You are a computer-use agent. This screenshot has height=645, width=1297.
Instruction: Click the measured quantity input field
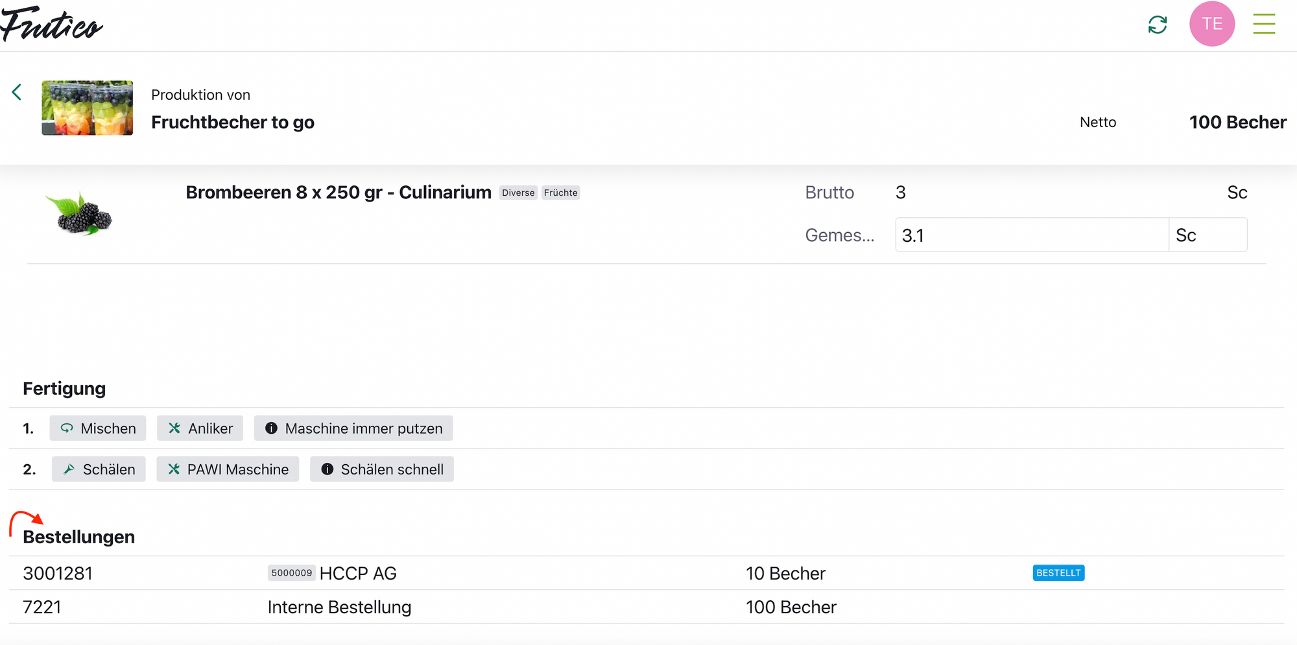pos(1031,235)
